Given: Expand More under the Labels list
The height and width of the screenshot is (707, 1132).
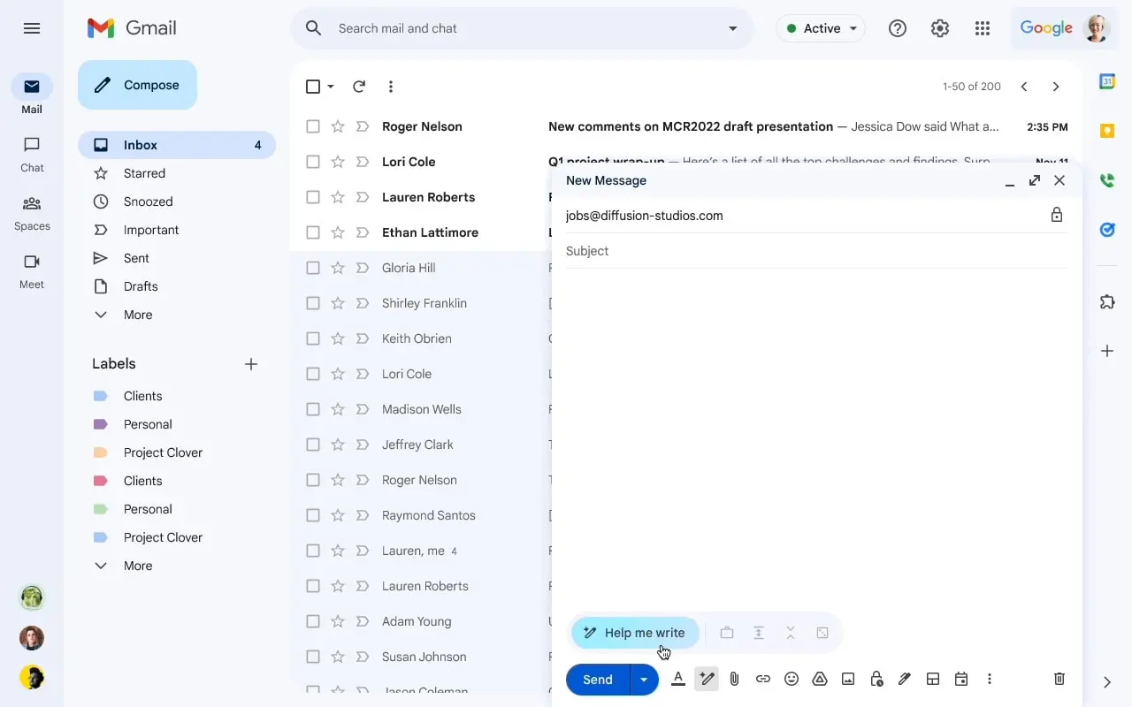Looking at the screenshot, I should pos(137,566).
